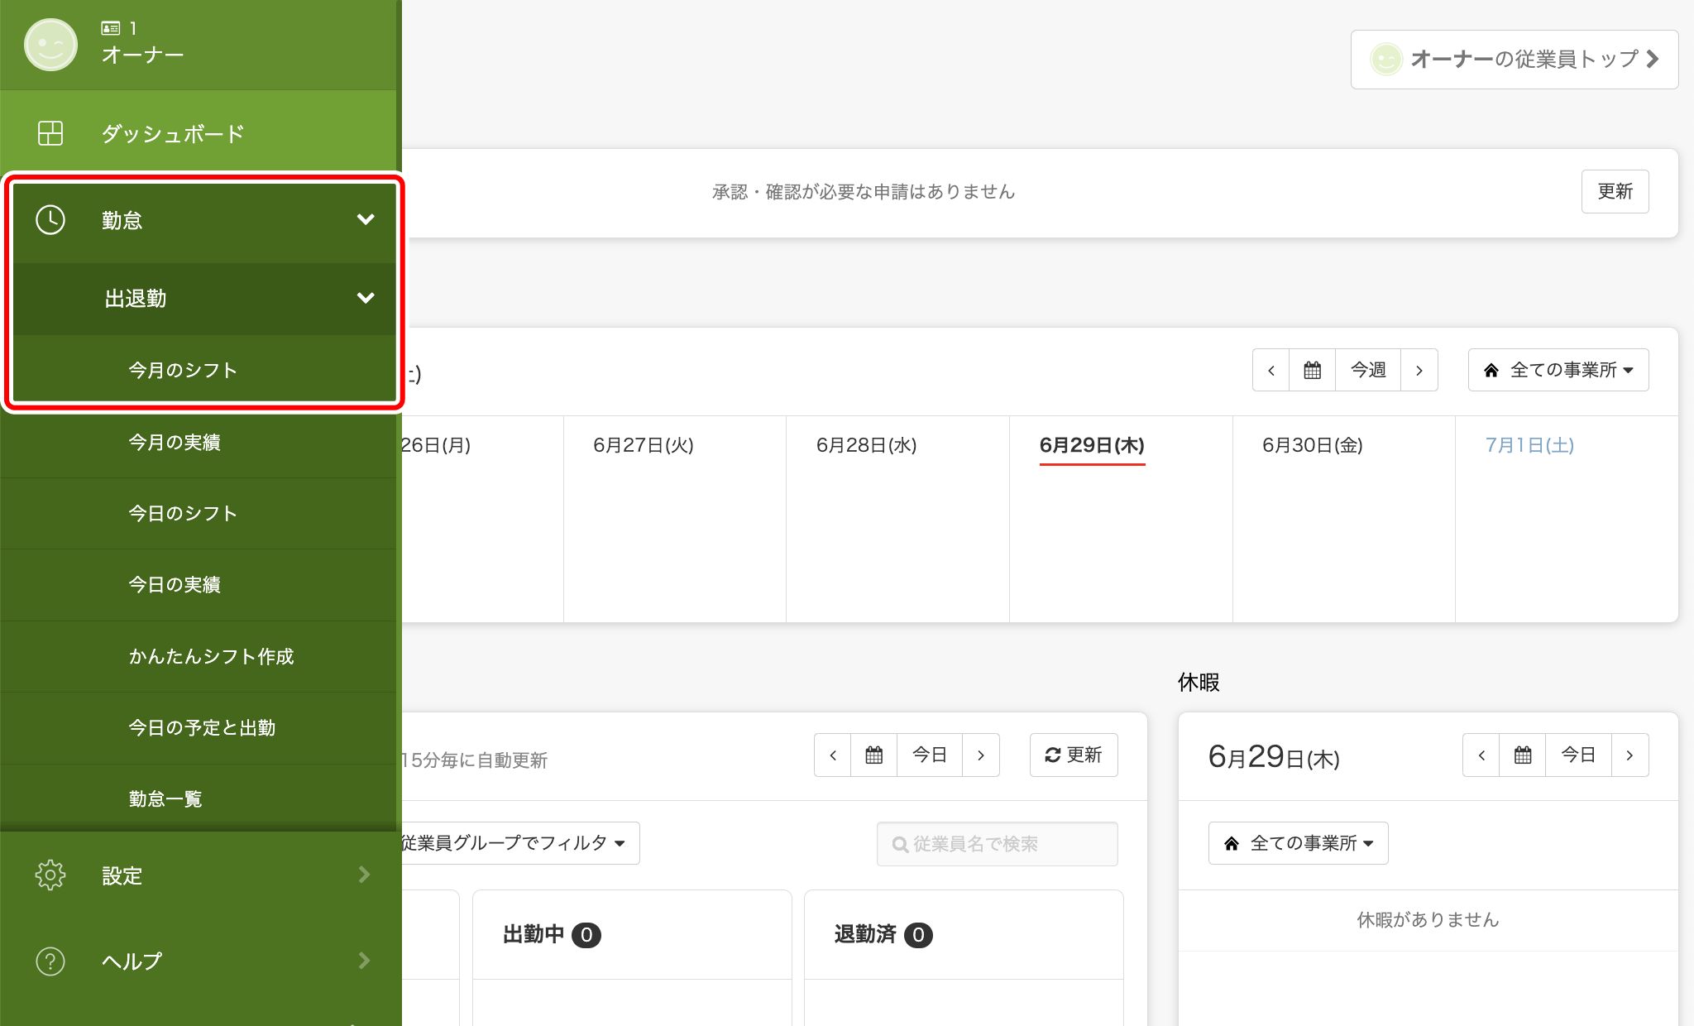This screenshot has height=1026, width=1694.
Task: Select 勤怠一覧 menu item
Action: [199, 798]
